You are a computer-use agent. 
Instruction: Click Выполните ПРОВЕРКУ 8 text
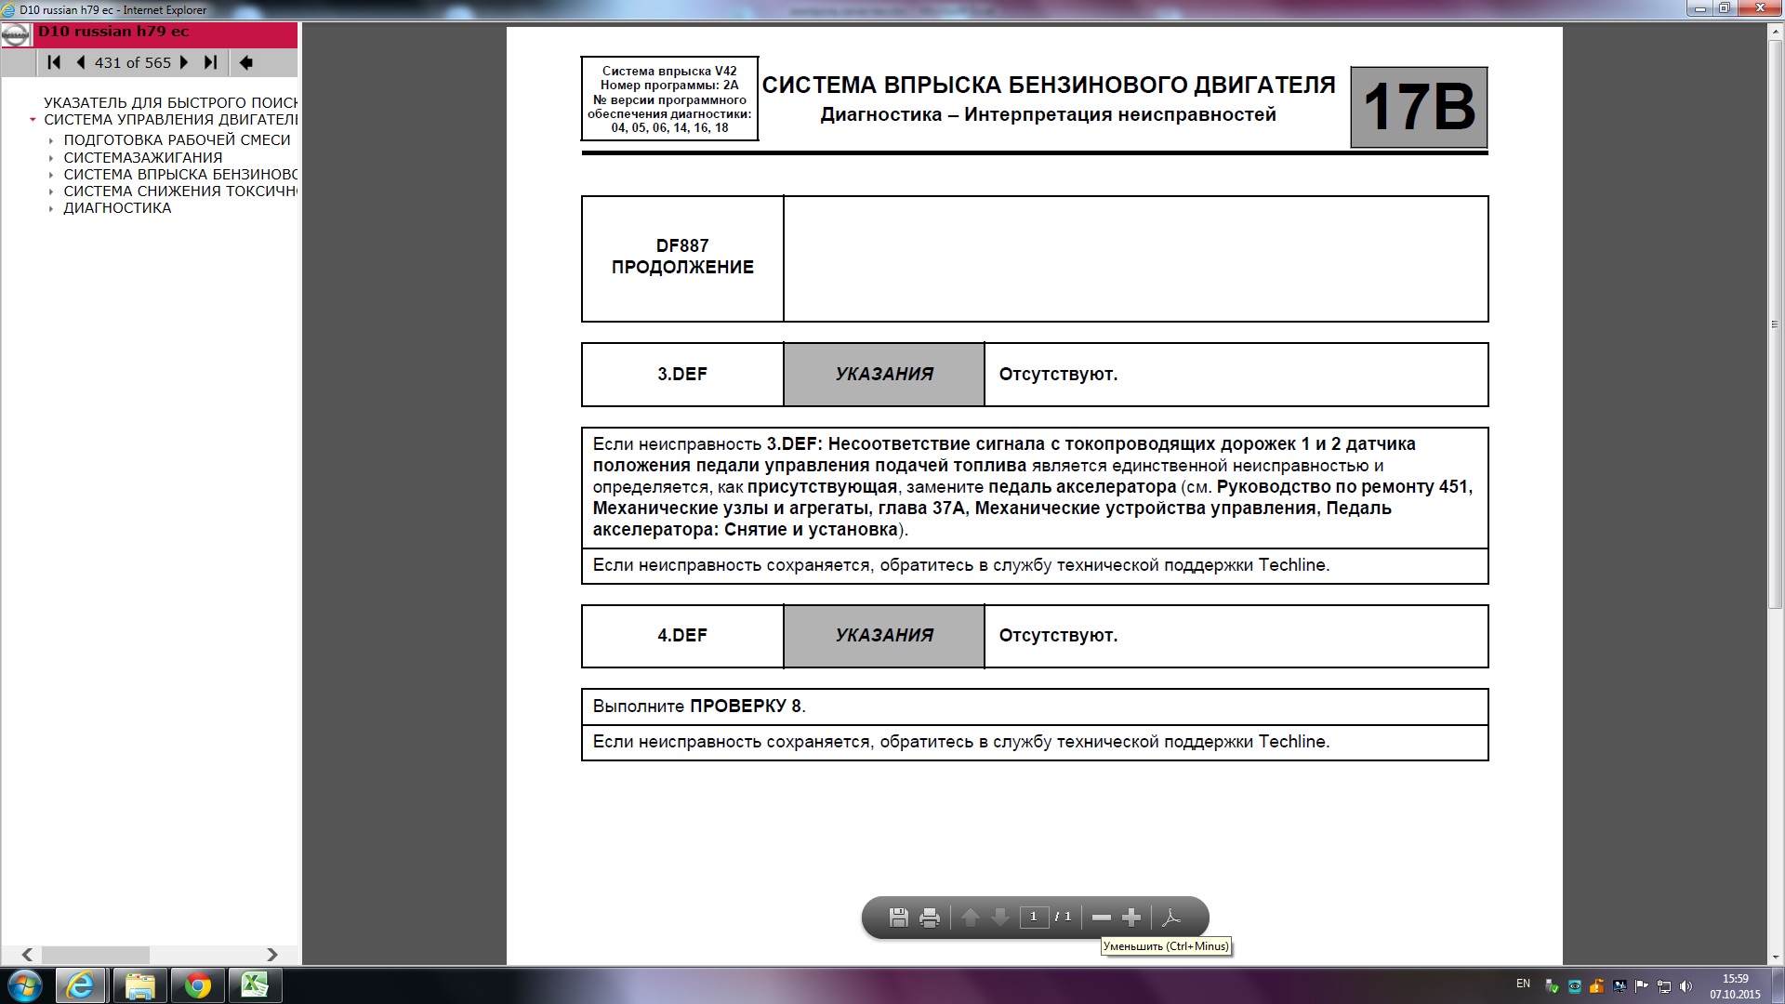[699, 707]
